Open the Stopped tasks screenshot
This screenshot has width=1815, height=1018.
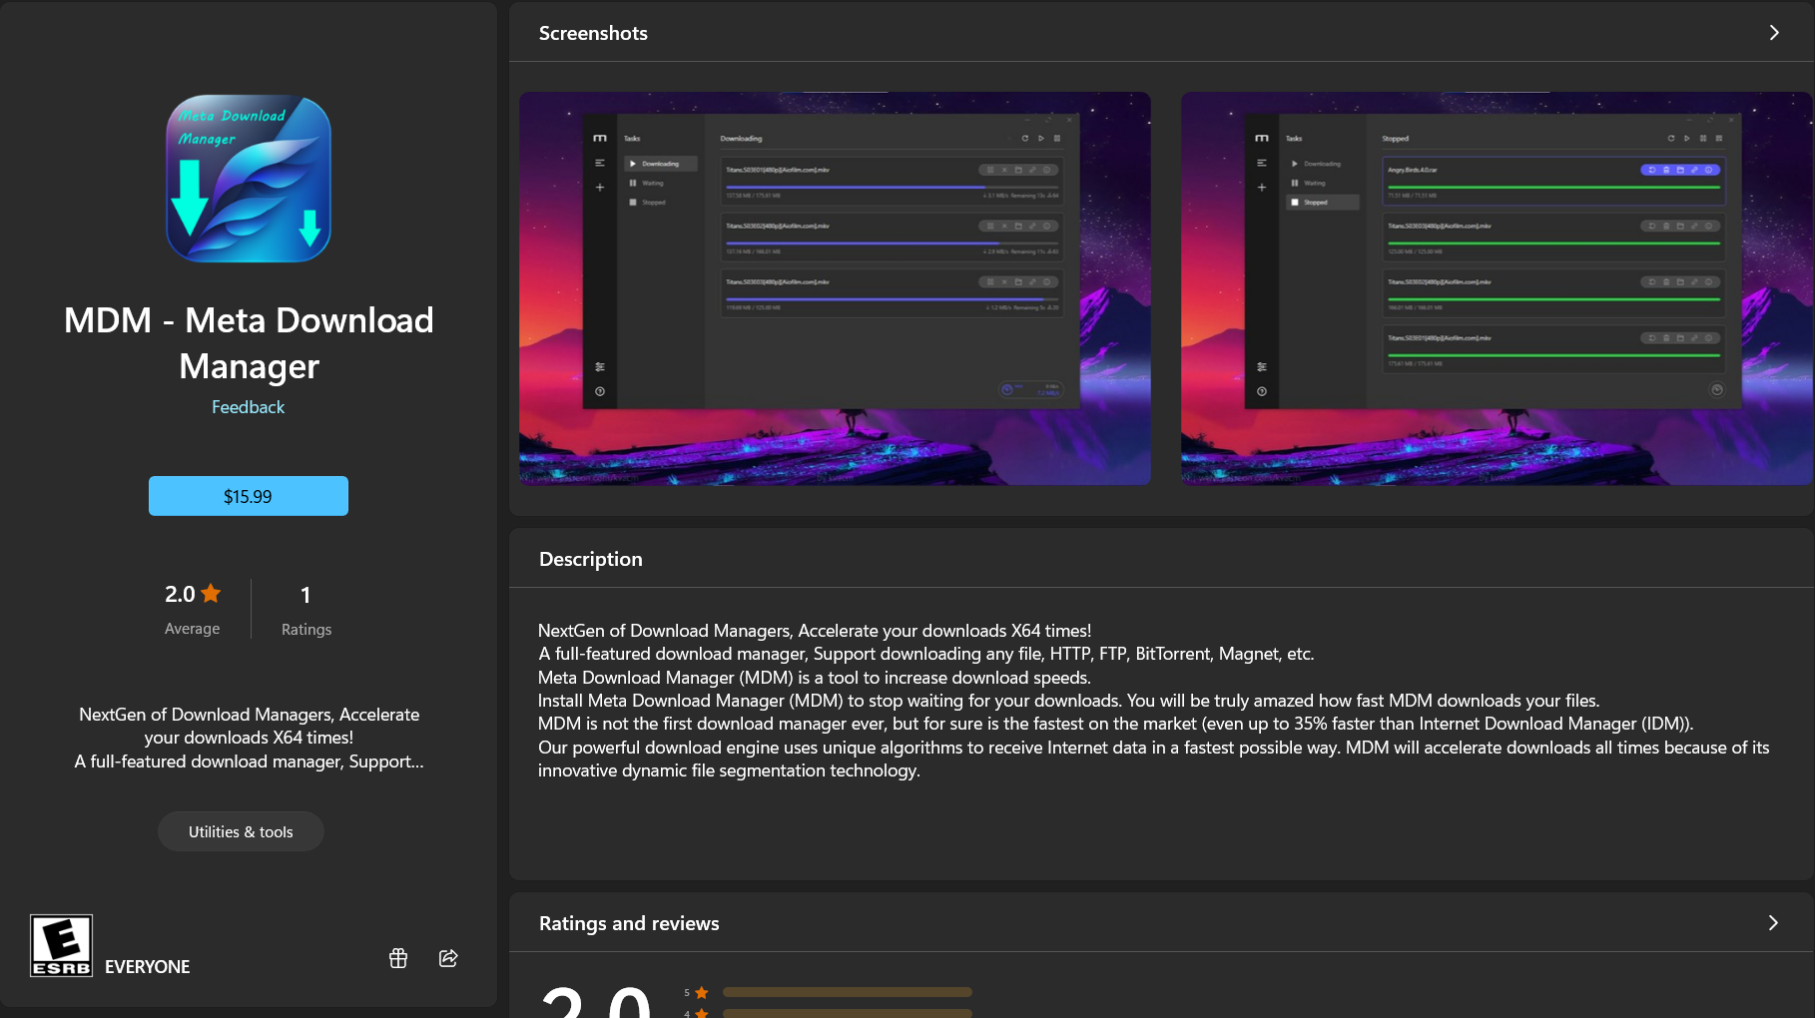[1497, 288]
